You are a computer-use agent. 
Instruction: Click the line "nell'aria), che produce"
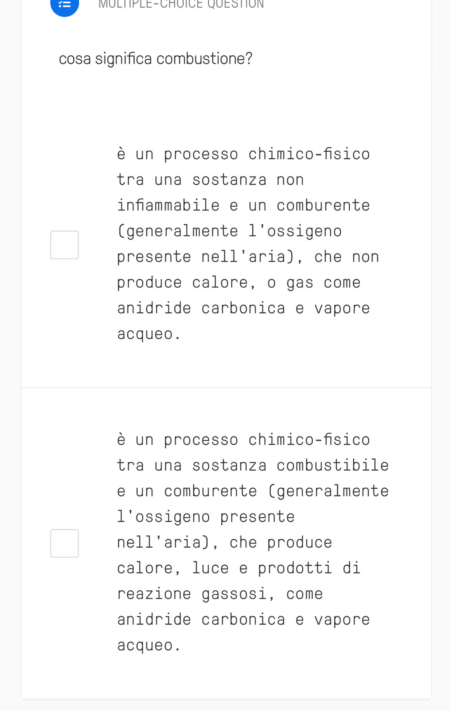click(225, 542)
